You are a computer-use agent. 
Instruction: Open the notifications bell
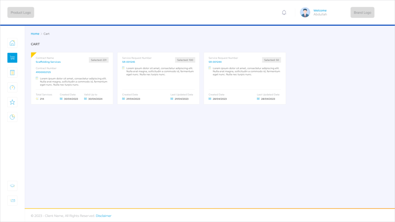pyautogui.click(x=284, y=12)
